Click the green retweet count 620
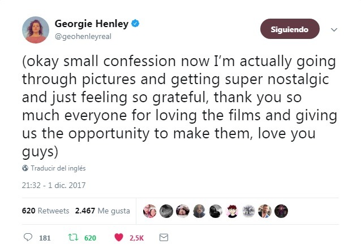 pyautogui.click(x=90, y=238)
